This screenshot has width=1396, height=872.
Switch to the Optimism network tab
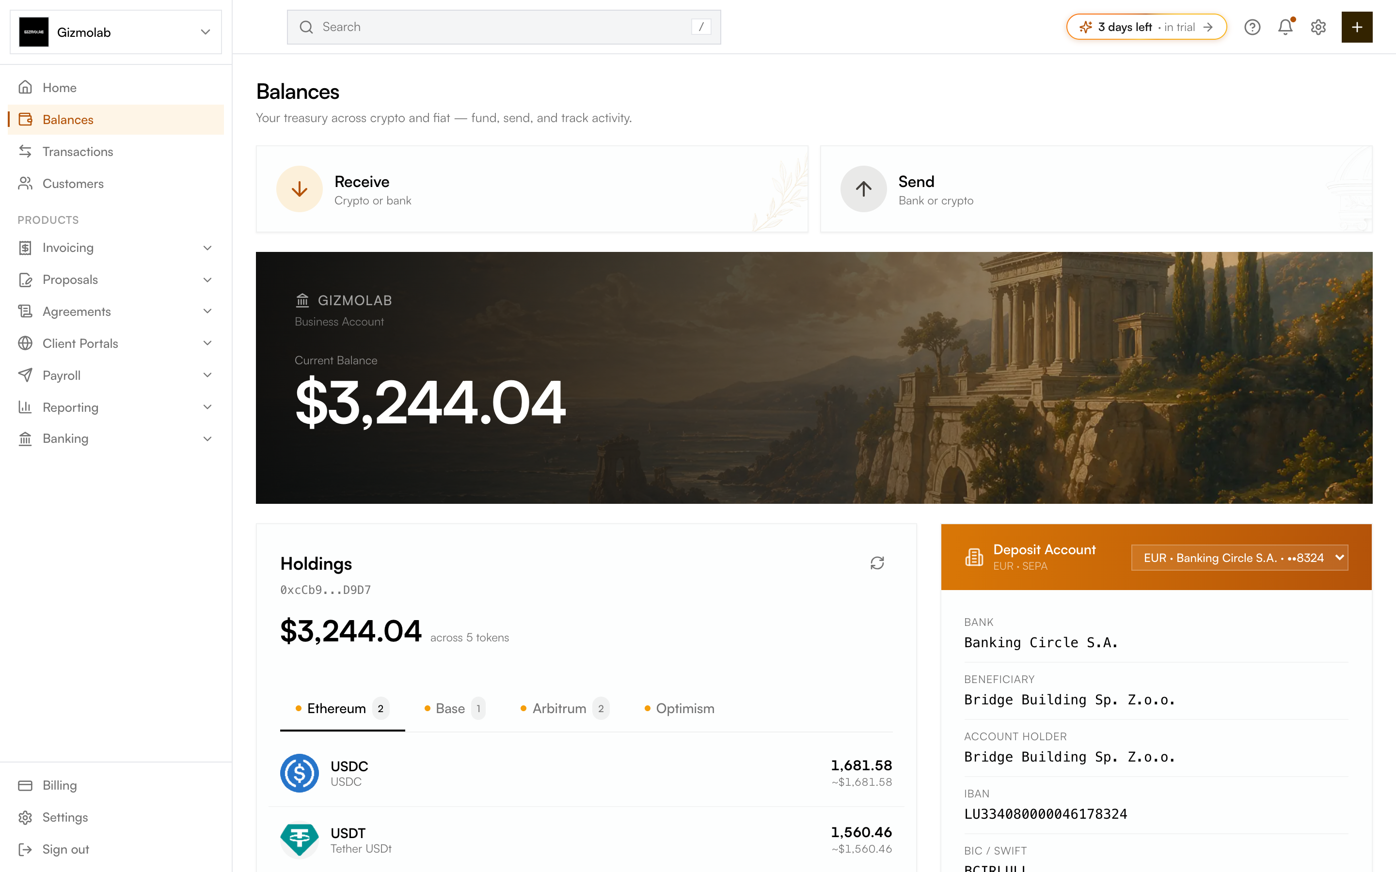tap(680, 708)
